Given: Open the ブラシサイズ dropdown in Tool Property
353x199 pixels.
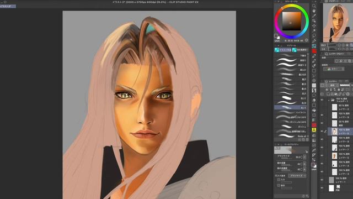Looking at the screenshot, I should 297,176.
